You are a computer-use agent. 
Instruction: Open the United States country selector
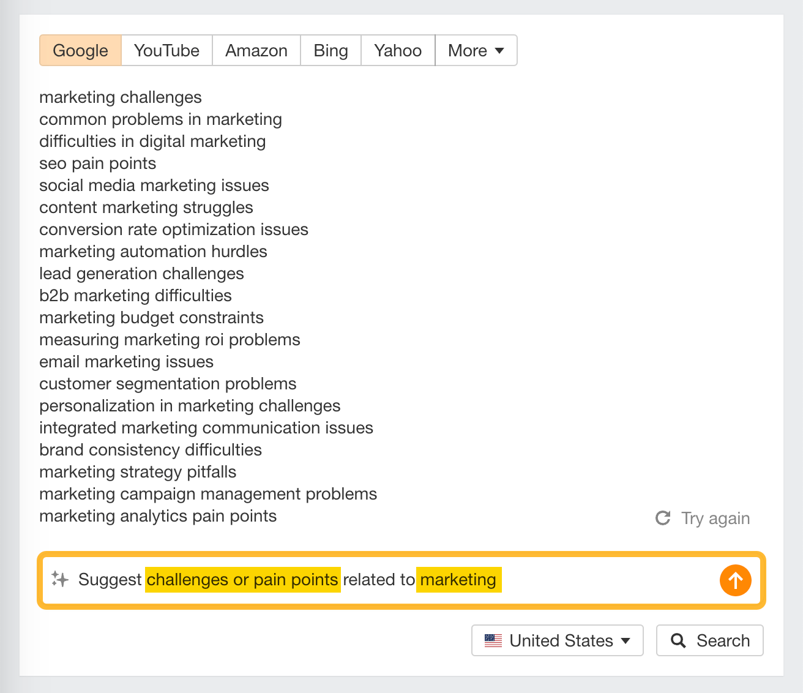point(556,640)
